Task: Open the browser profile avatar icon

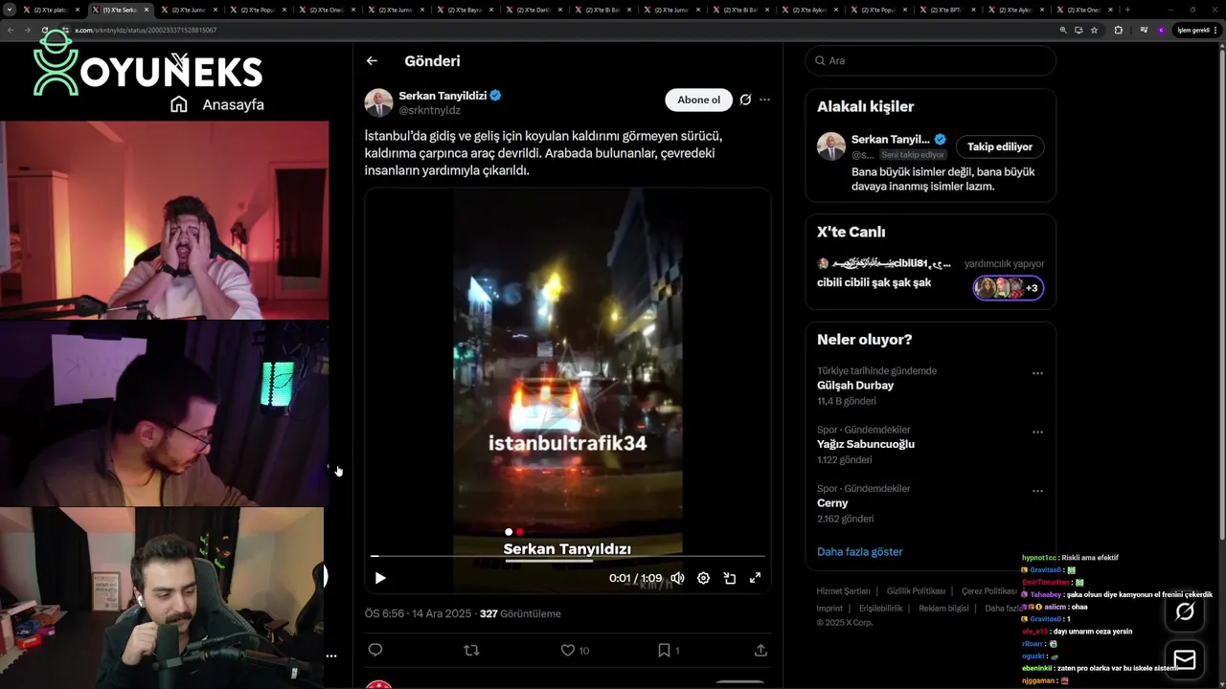Action: (1161, 30)
